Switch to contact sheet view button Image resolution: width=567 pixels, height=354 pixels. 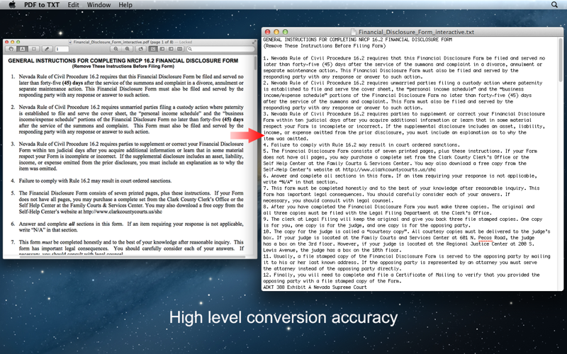coord(180,49)
